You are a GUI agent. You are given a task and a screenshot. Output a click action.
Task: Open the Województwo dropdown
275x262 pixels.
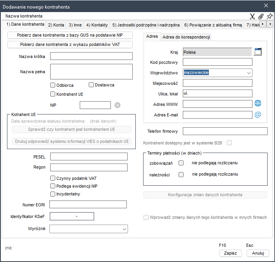click(x=249, y=73)
